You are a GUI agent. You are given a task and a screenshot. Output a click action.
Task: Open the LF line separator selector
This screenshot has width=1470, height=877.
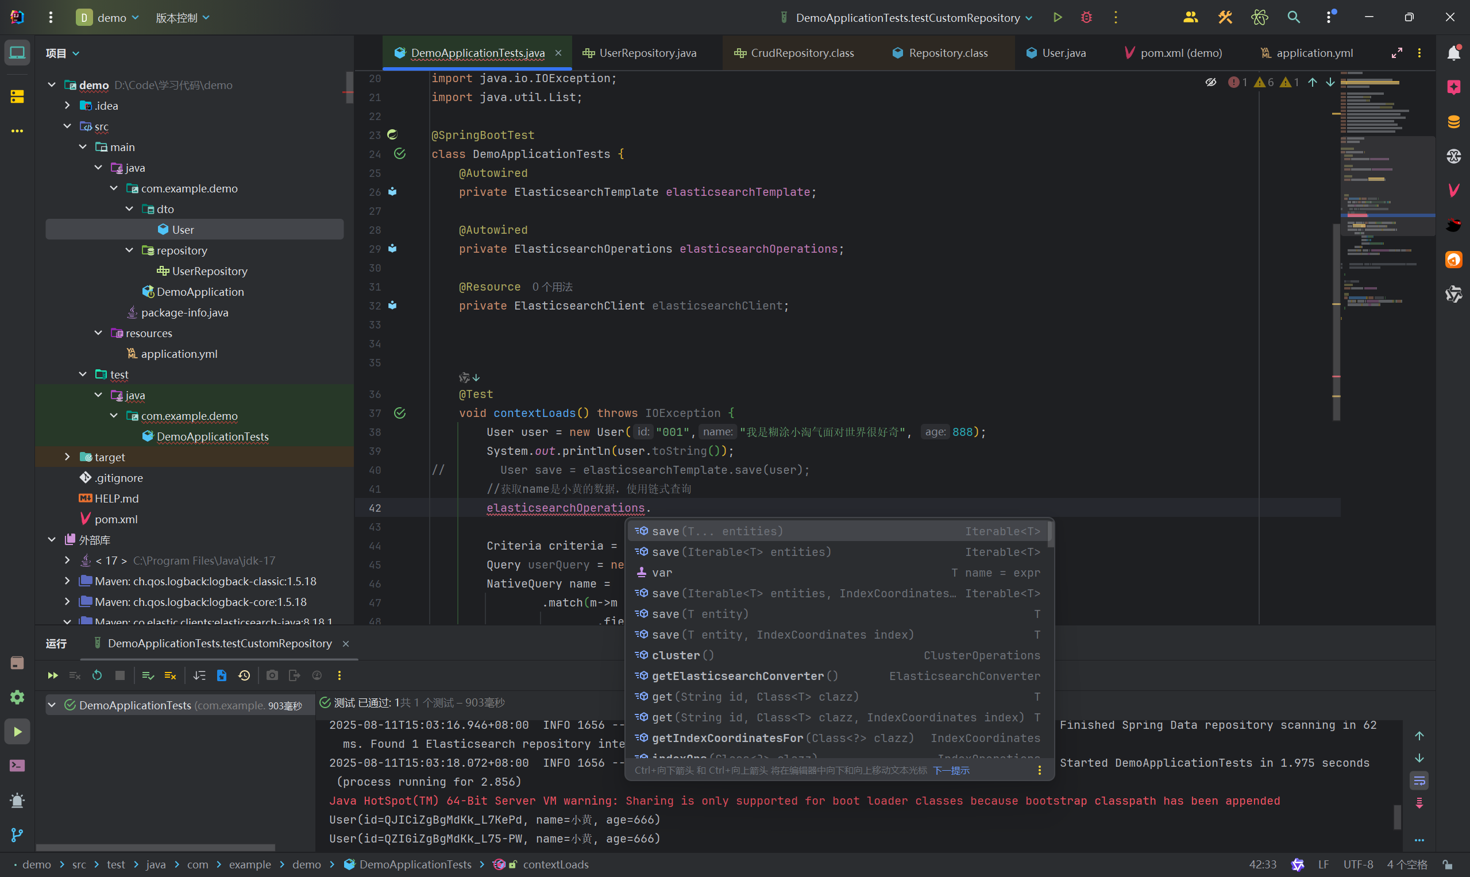[1323, 864]
